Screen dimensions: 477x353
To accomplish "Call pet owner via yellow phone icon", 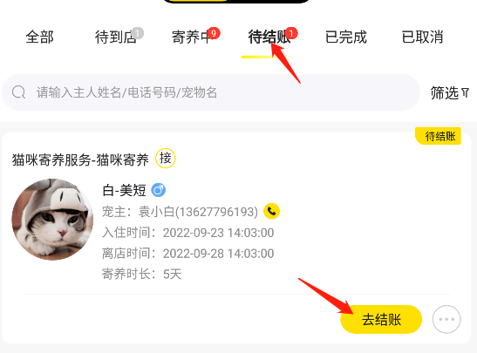I will pos(272,211).
